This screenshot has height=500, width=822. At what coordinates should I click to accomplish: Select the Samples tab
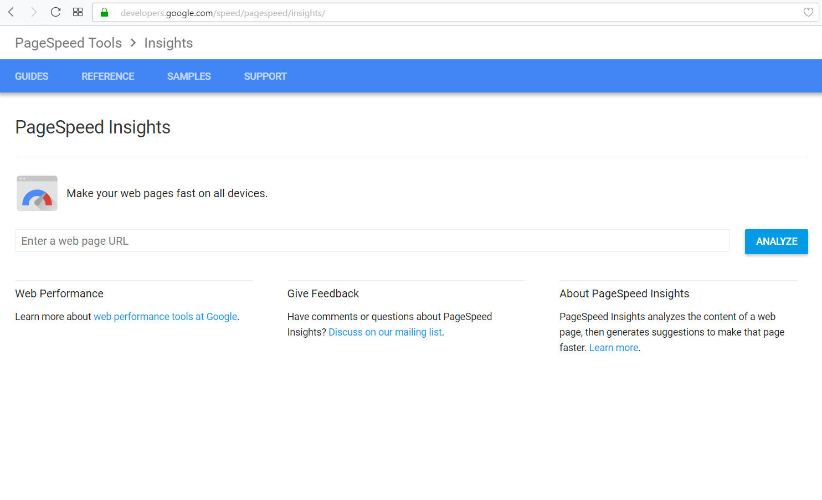(189, 76)
